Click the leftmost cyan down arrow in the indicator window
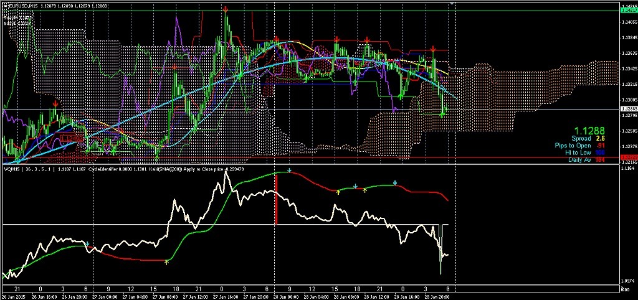The width and height of the screenshot is (638, 300). (x=87, y=243)
